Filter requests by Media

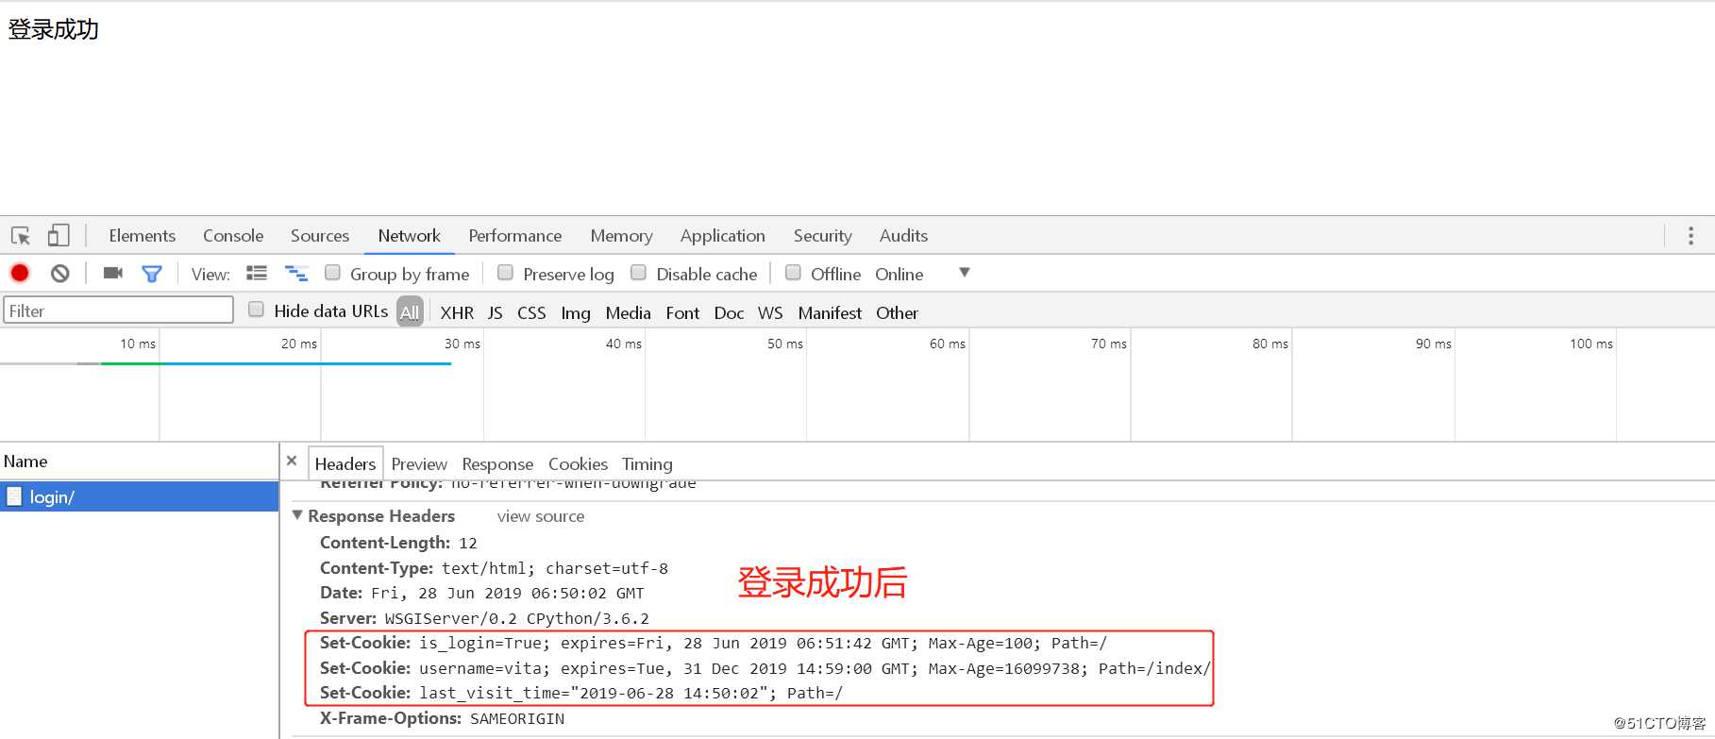click(x=628, y=312)
